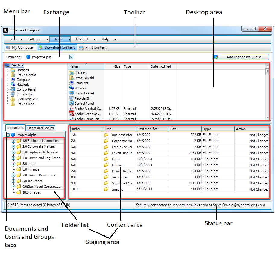The width and height of the screenshot is (276, 253).
Task: Switch to the Users and Groups tab
Action: click(x=41, y=128)
